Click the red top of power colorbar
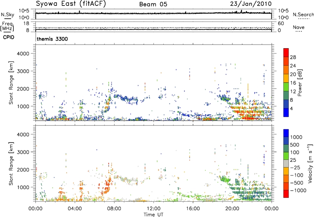 (x=286, y=52)
